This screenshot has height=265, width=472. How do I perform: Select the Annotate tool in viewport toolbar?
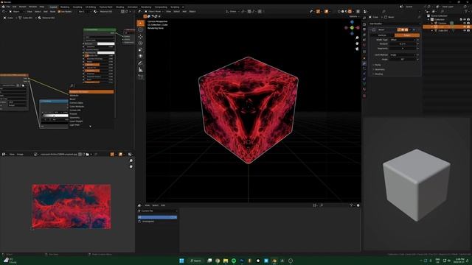141,63
